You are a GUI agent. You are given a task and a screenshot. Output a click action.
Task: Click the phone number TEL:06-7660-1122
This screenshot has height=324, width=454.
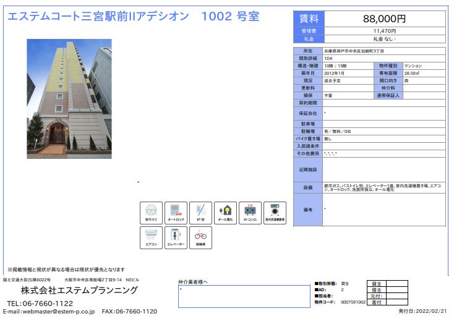point(40,304)
